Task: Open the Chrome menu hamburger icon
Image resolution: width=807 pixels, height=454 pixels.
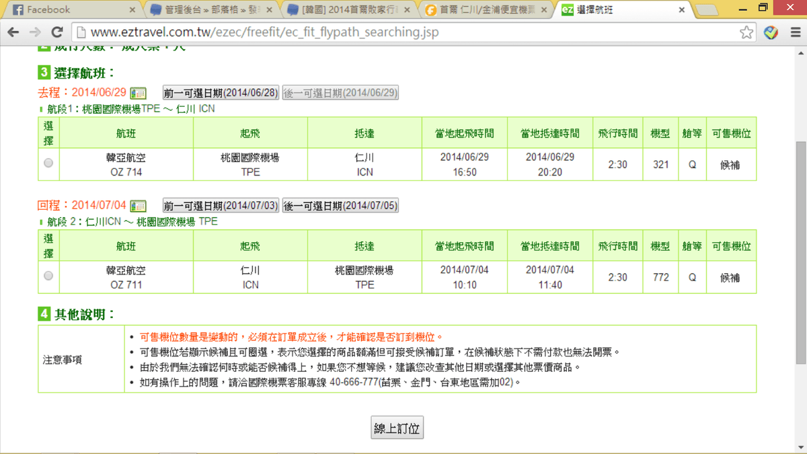Action: pos(794,32)
